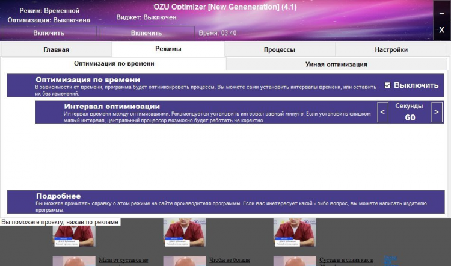Click OZU Optimizer title text
The height and width of the screenshot is (266, 451).
[225, 7]
